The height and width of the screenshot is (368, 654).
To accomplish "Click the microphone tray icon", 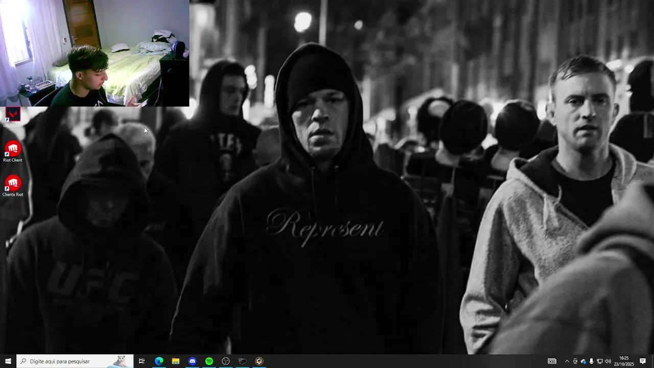I will (591, 361).
